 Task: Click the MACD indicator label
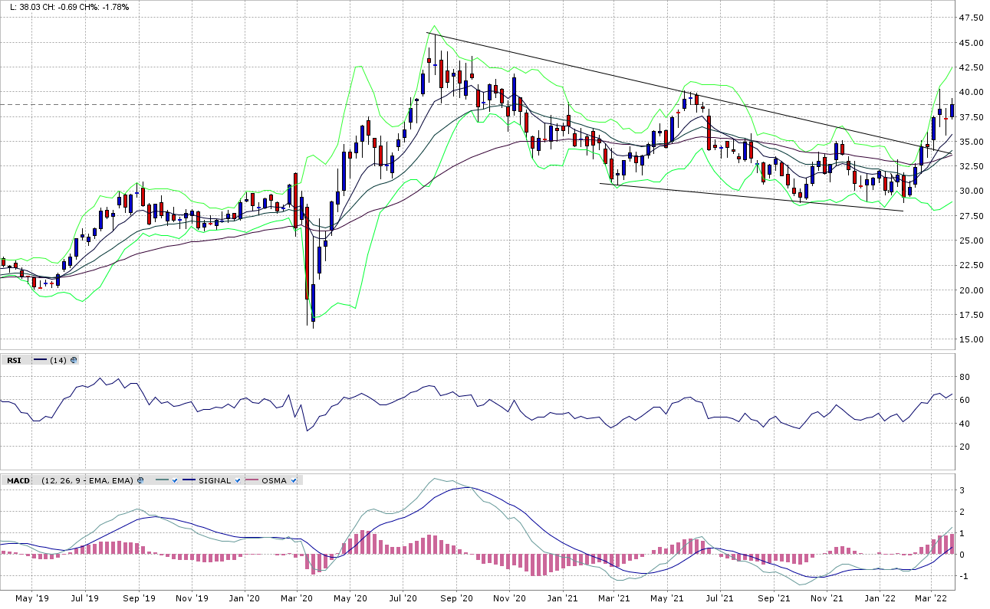pyautogui.click(x=18, y=480)
